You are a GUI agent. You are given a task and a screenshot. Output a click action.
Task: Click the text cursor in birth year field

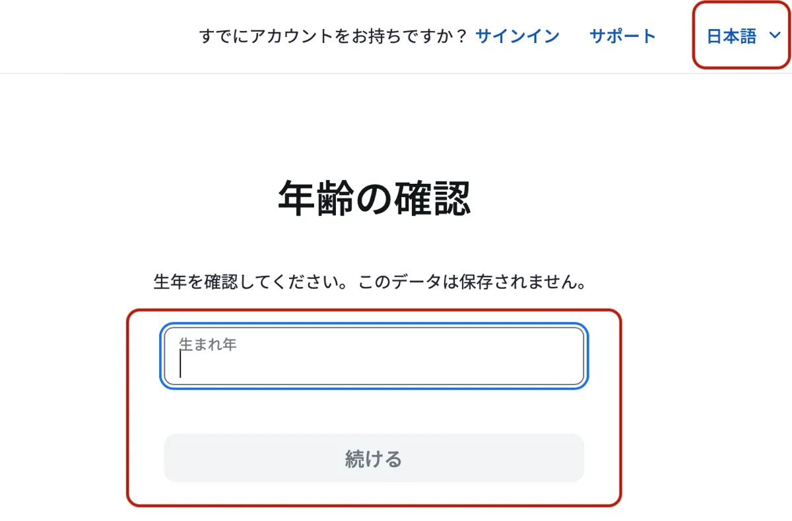[181, 364]
